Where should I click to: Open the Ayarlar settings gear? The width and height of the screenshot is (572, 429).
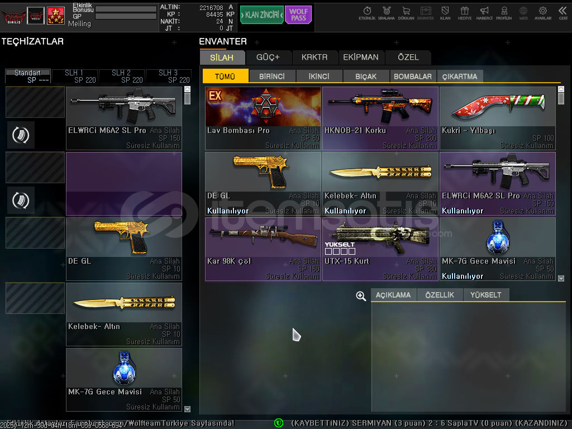point(543,13)
